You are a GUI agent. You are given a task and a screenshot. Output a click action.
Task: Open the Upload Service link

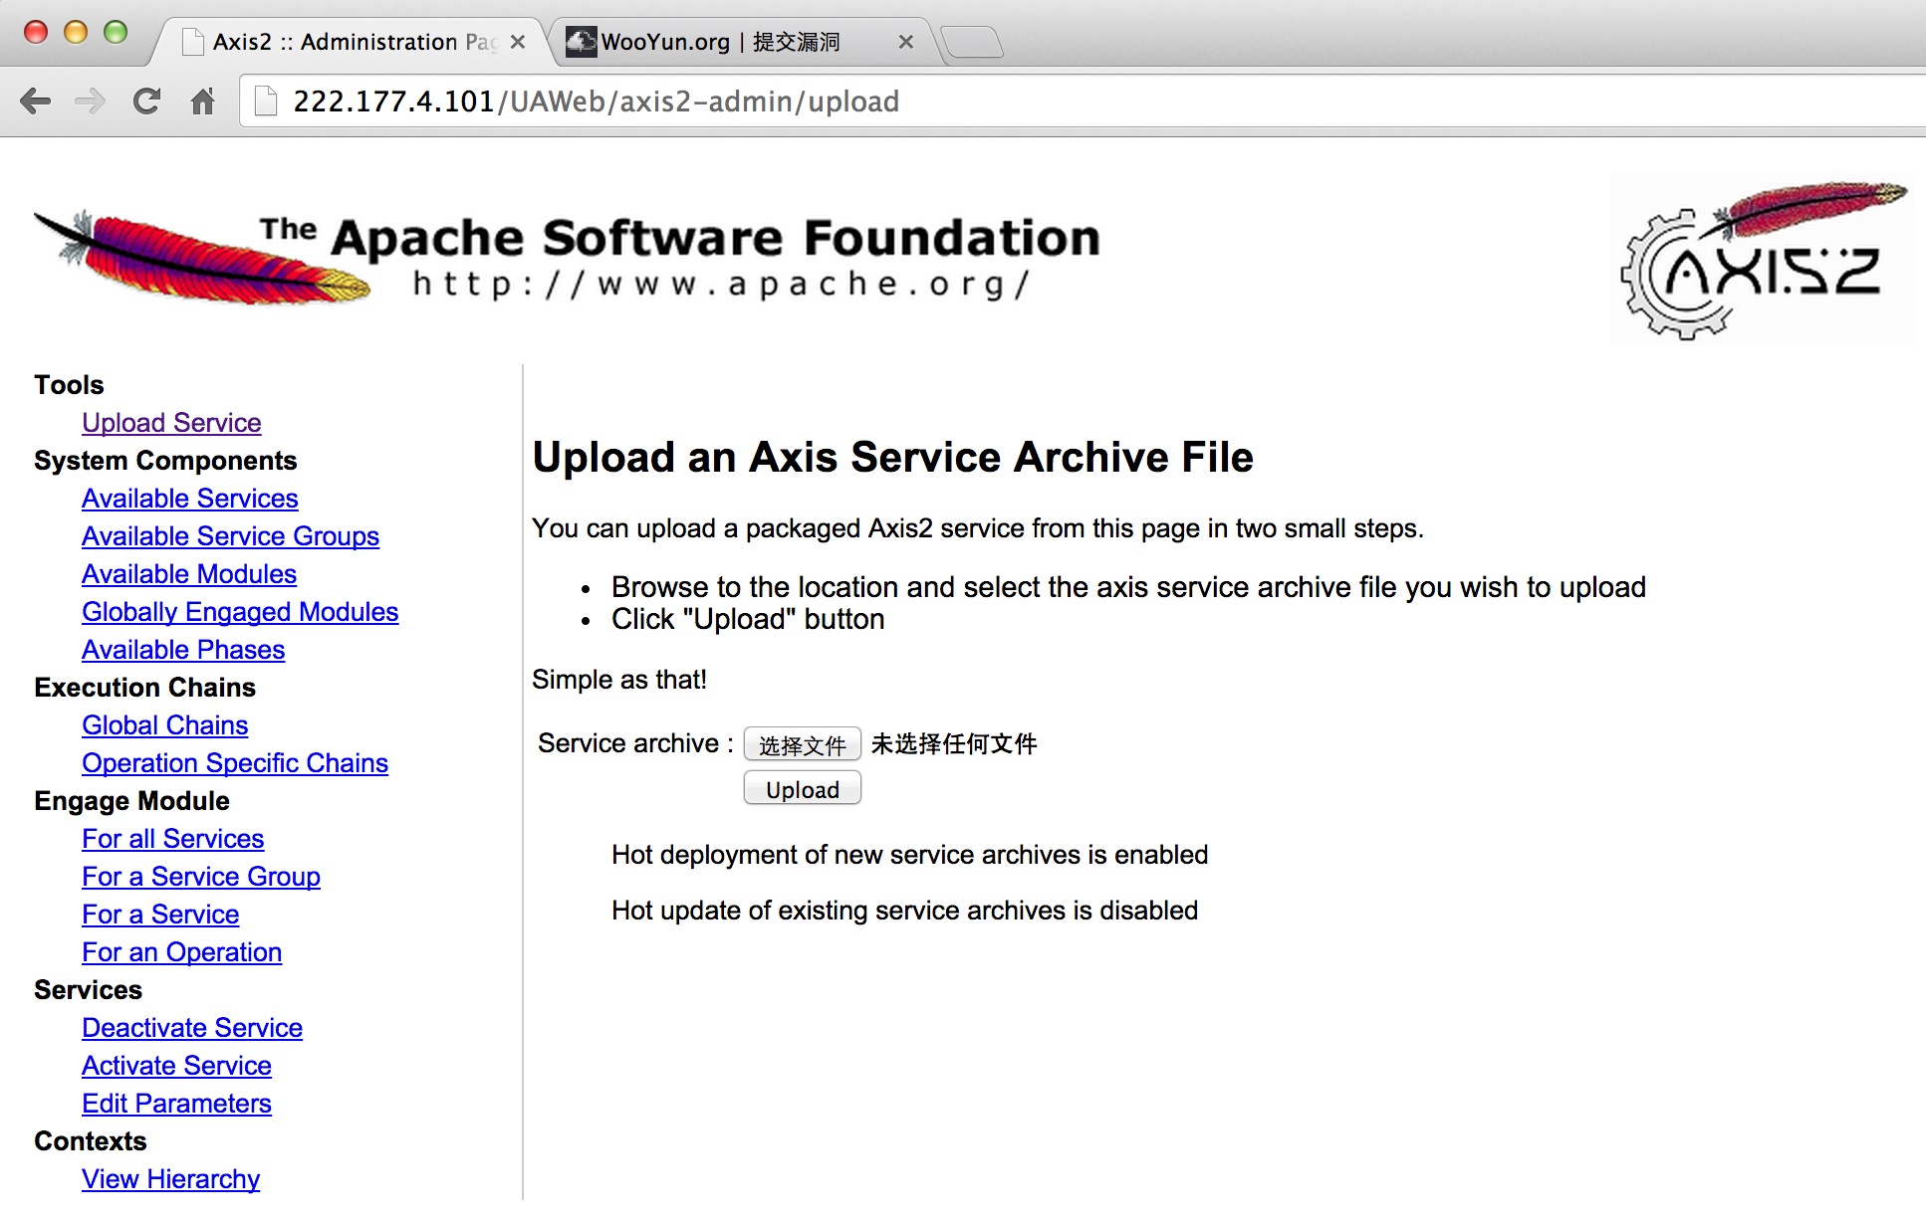pos(171,423)
